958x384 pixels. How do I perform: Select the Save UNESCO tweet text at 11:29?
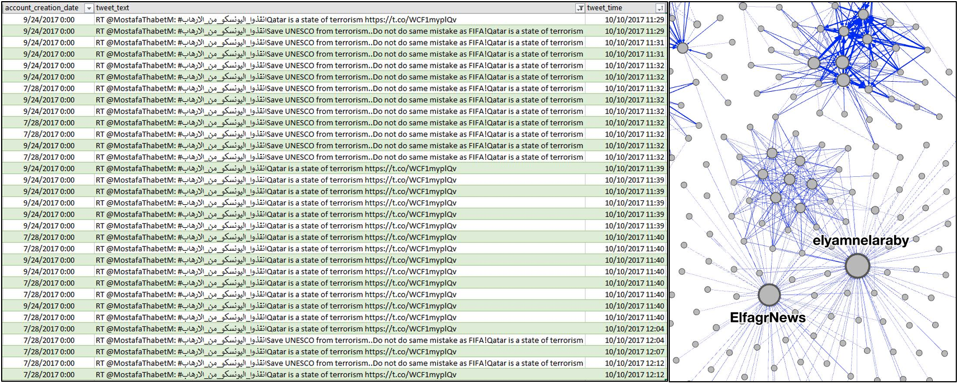click(x=339, y=31)
